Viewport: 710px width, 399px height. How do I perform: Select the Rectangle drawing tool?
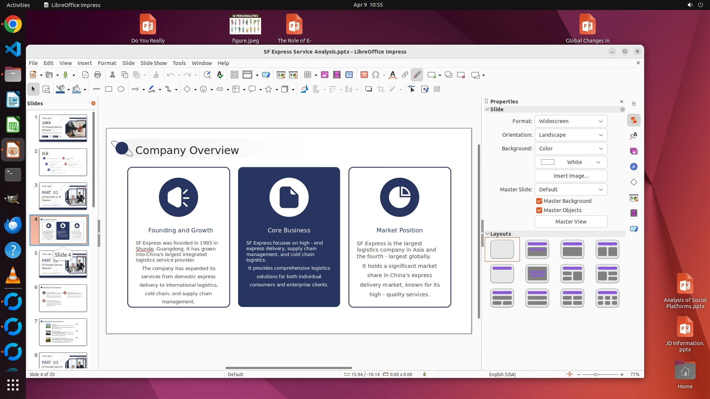(109, 89)
